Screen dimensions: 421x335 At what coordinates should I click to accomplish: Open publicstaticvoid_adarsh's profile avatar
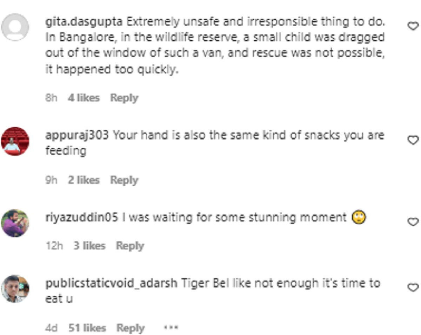pos(15,288)
